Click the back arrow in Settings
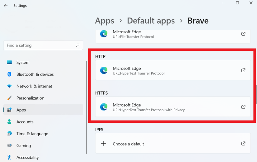Screen dimensions: 257x162 click(6, 5)
